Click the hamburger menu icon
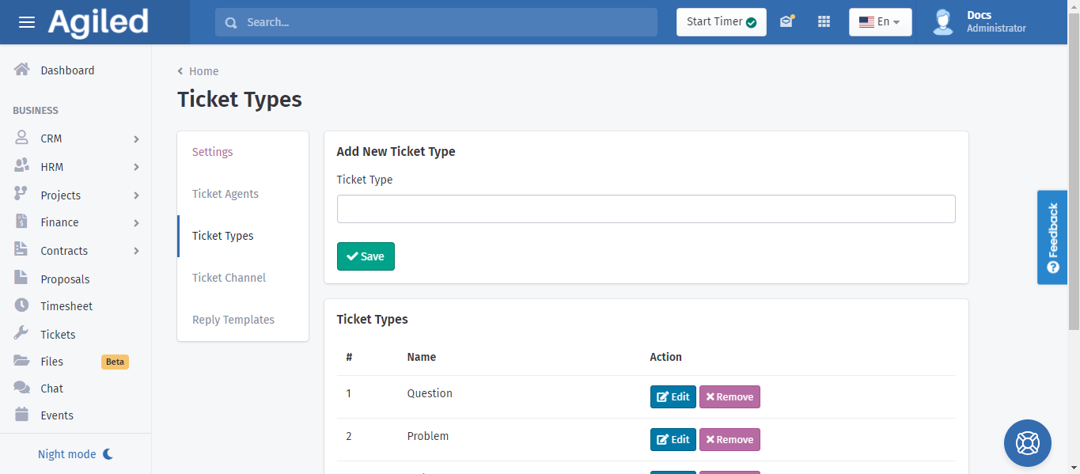This screenshot has height=474, width=1080. click(27, 22)
